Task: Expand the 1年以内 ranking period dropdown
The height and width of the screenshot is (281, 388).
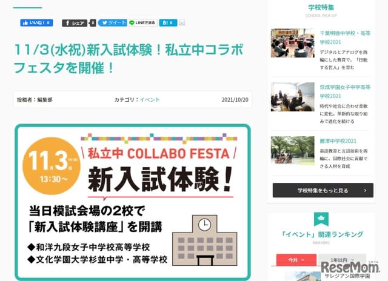Action: (x=343, y=260)
